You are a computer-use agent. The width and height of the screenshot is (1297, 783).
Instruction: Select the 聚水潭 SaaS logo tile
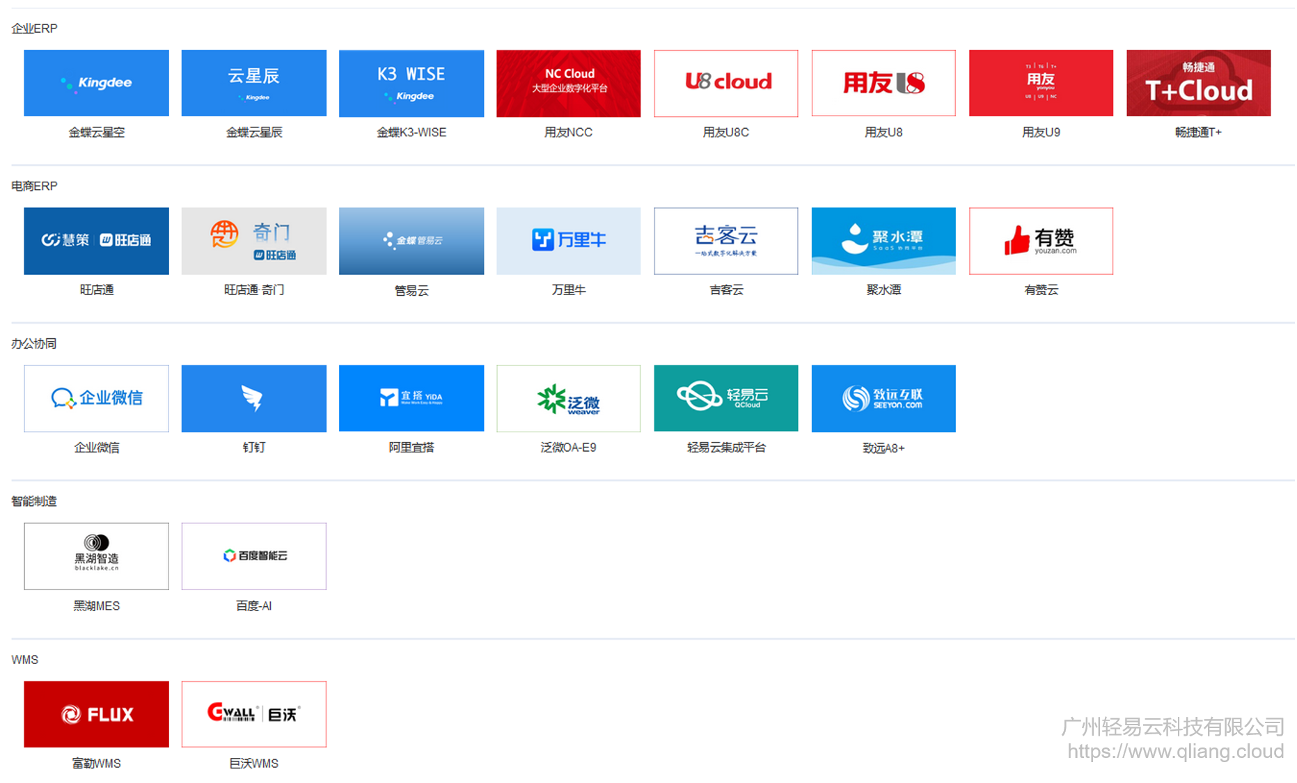pos(883,241)
